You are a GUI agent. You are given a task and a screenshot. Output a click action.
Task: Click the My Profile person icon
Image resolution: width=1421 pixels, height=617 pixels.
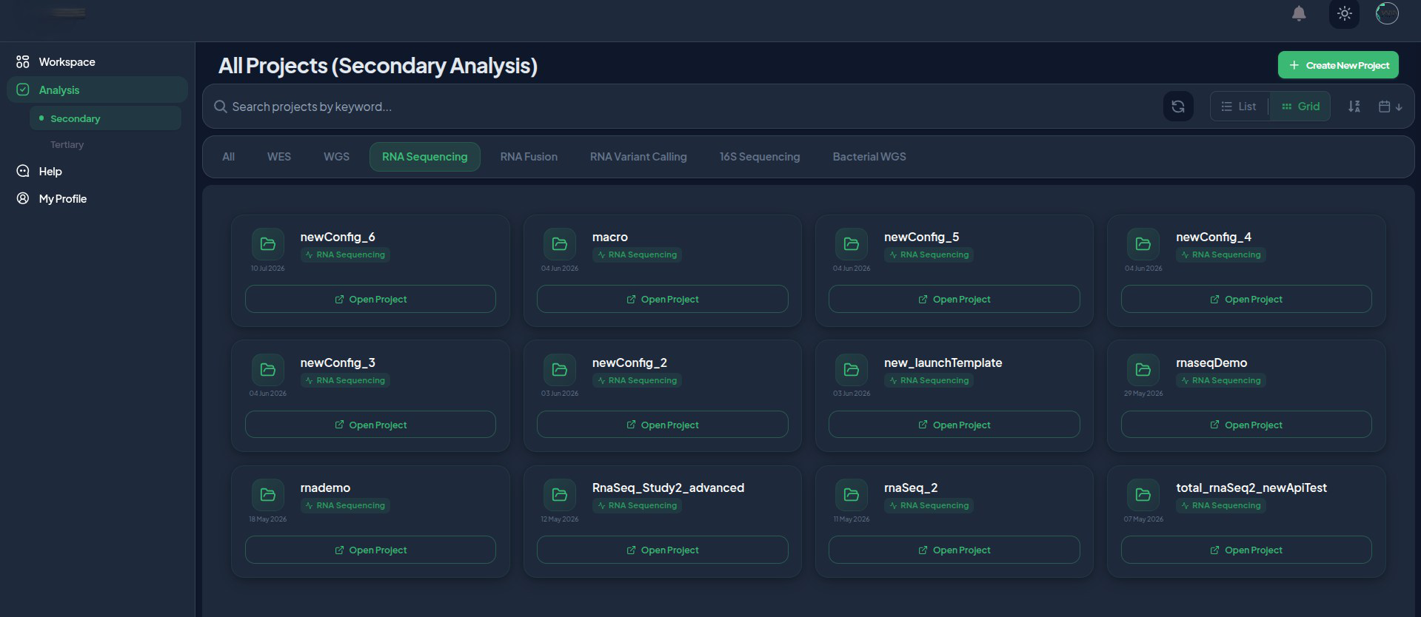(23, 198)
